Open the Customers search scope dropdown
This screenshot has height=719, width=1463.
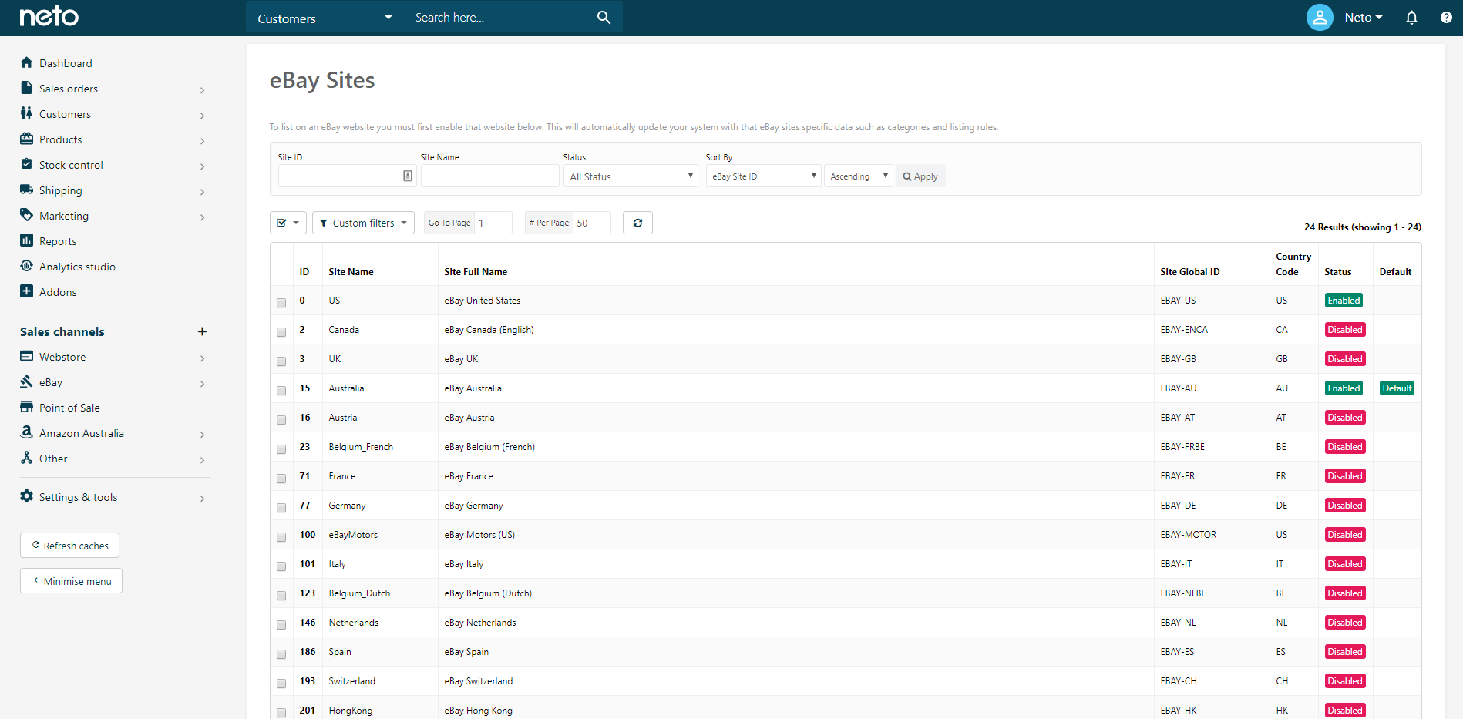[325, 18]
